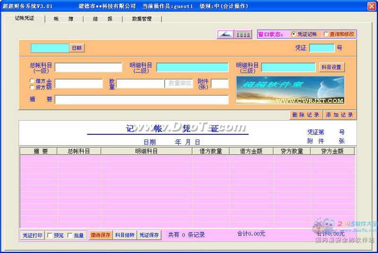
Task: Focus the 附件(张) attachments input field
Action: click(x=220, y=84)
